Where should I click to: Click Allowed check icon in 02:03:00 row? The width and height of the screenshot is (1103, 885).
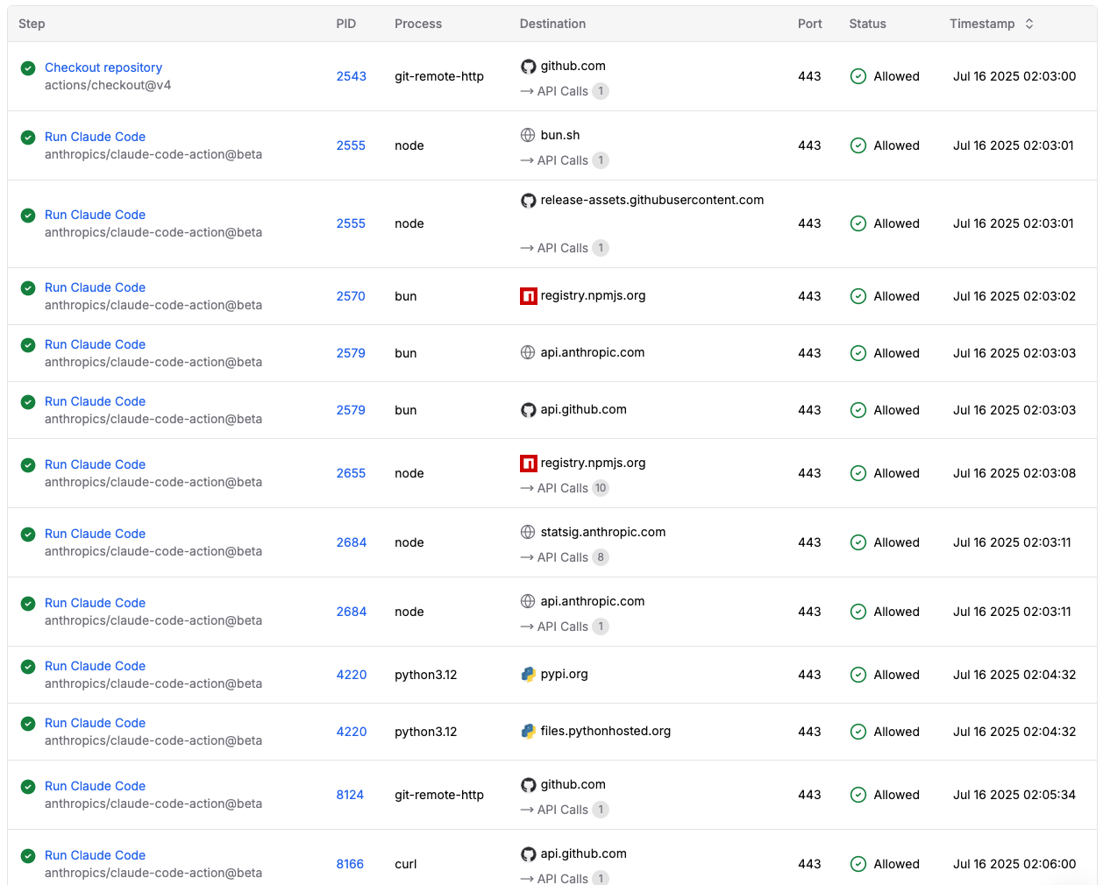click(858, 76)
